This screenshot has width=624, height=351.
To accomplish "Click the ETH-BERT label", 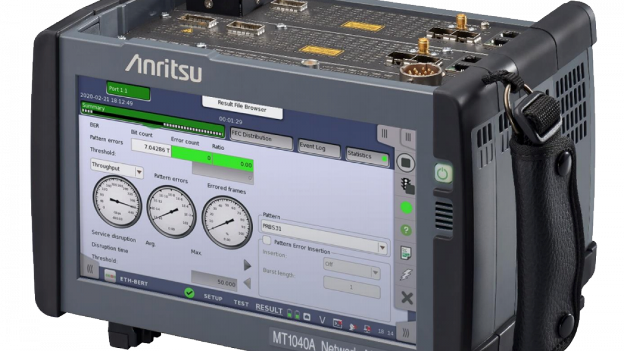I will click(x=134, y=281).
